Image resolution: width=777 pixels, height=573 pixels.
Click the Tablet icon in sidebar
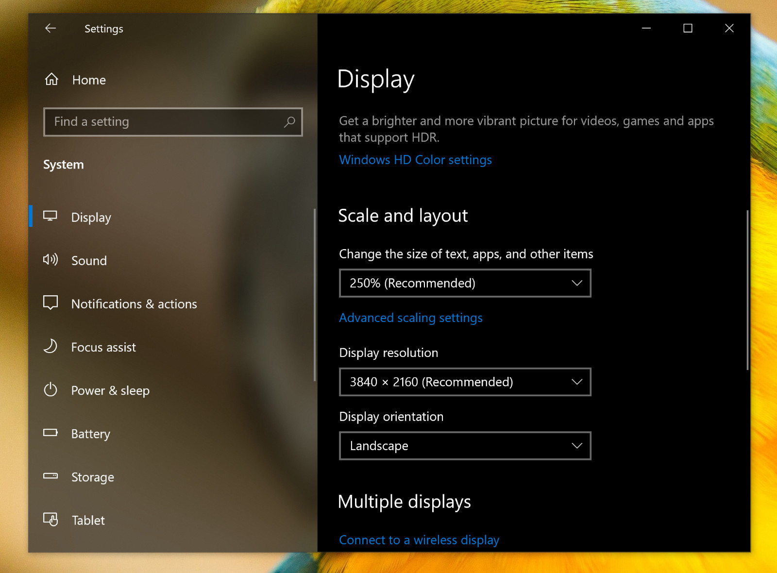pyautogui.click(x=51, y=519)
